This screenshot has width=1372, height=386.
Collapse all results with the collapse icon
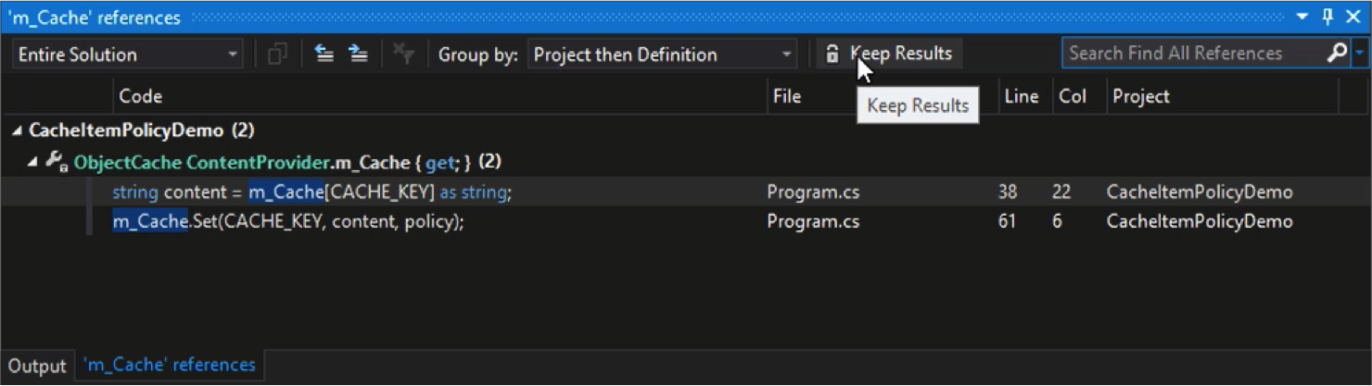coord(324,55)
